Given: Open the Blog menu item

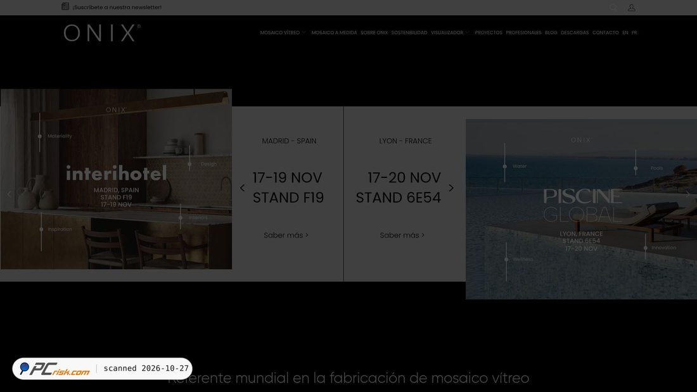Looking at the screenshot, I should 551,32.
